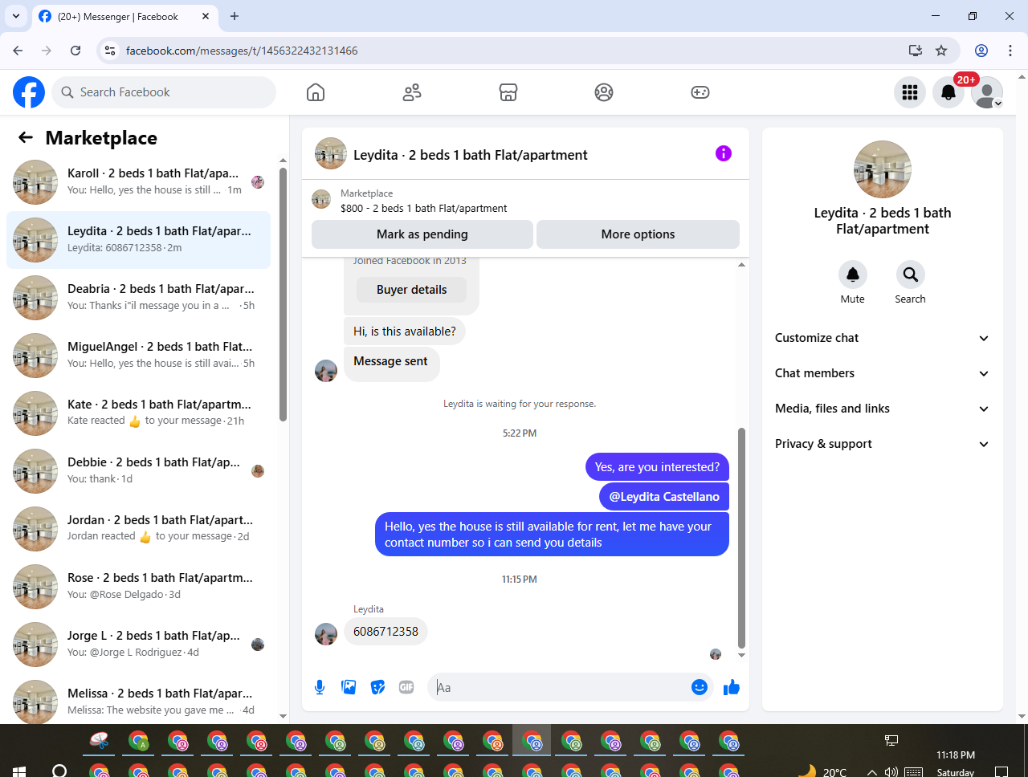Open the Marketplace storefront icon
The height and width of the screenshot is (777, 1028).
[x=508, y=92]
